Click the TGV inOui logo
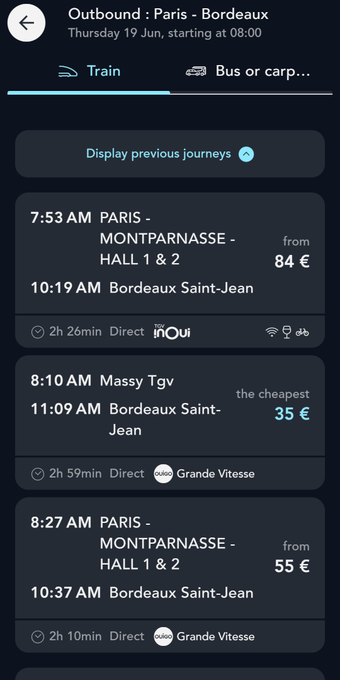The height and width of the screenshot is (680, 340). click(172, 332)
